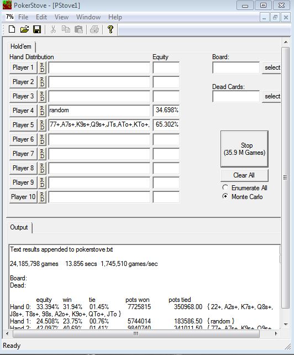Click the RD button for Player 4

42,111
